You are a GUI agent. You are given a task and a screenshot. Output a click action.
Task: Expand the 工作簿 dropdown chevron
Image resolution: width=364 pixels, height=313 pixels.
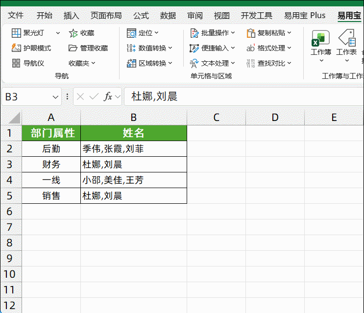321,61
